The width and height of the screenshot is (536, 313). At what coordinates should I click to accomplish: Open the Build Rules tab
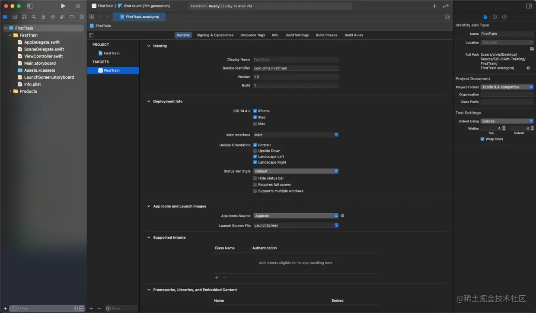click(354, 35)
